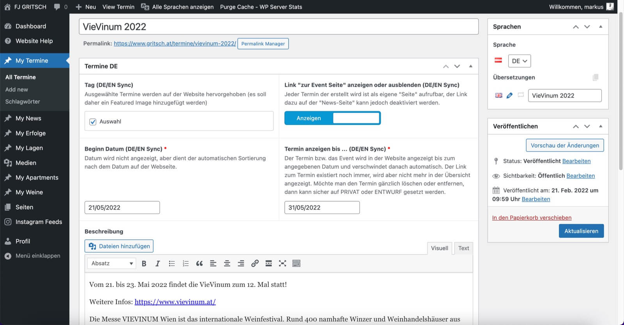Click the gritsch.at permalink URL
Image resolution: width=624 pixels, height=325 pixels.
(175, 44)
